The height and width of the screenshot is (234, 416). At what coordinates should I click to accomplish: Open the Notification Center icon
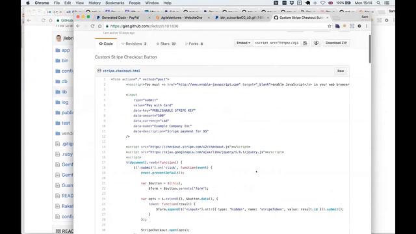pos(387,3)
